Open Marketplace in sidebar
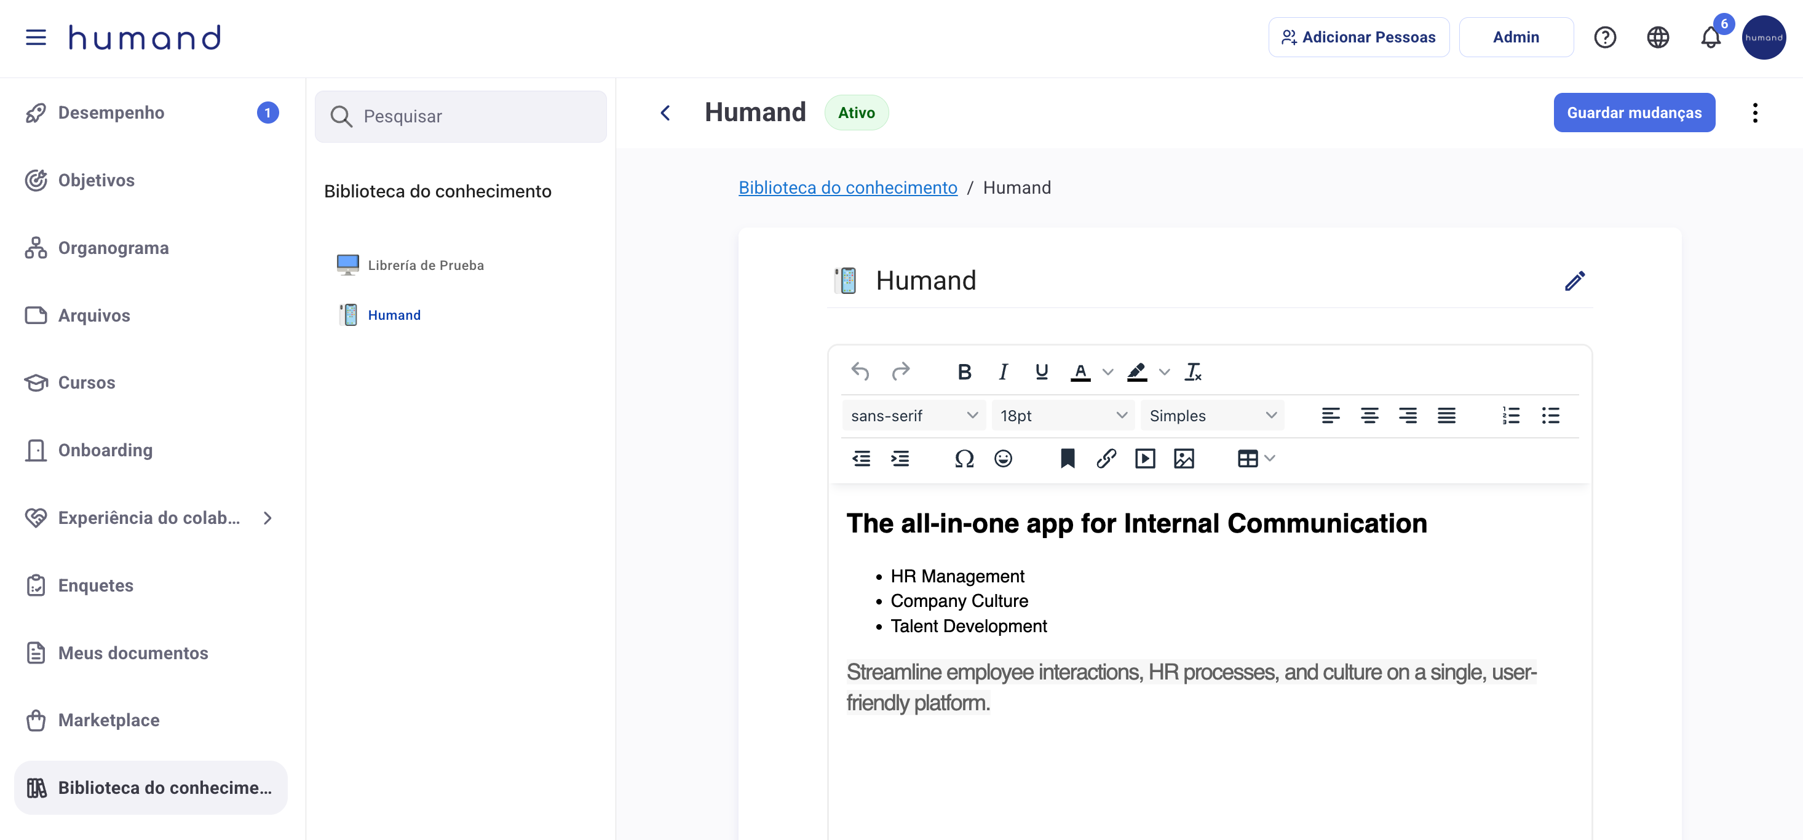Viewport: 1803px width, 840px height. 151,719
